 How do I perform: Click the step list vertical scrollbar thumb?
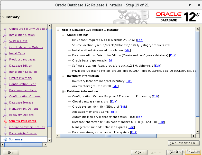(49, 78)
